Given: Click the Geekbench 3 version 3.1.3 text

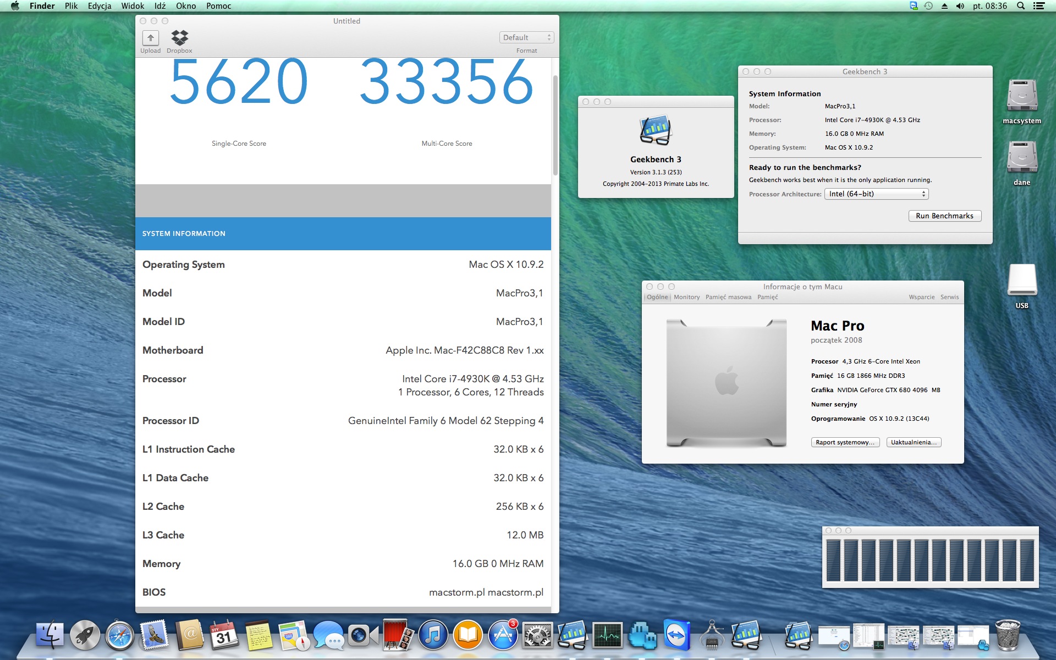Looking at the screenshot, I should [x=656, y=172].
